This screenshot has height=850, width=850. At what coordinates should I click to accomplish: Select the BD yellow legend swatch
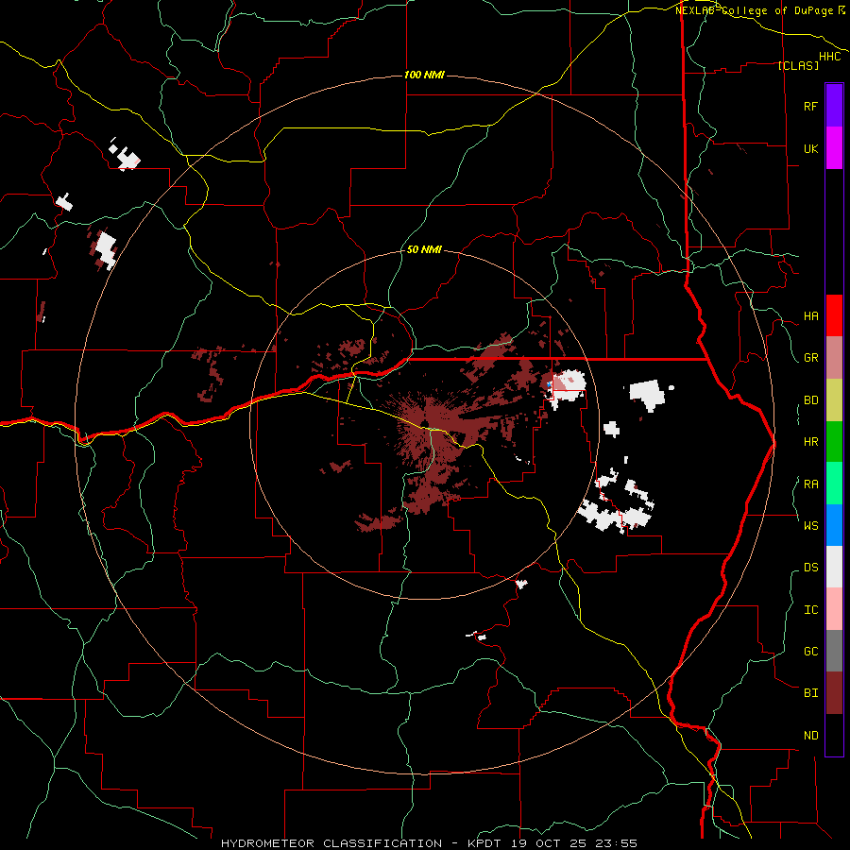834,400
